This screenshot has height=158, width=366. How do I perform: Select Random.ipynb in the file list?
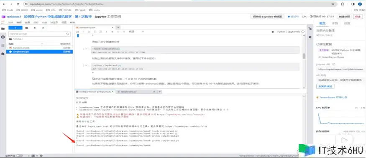[x=40, y=48]
